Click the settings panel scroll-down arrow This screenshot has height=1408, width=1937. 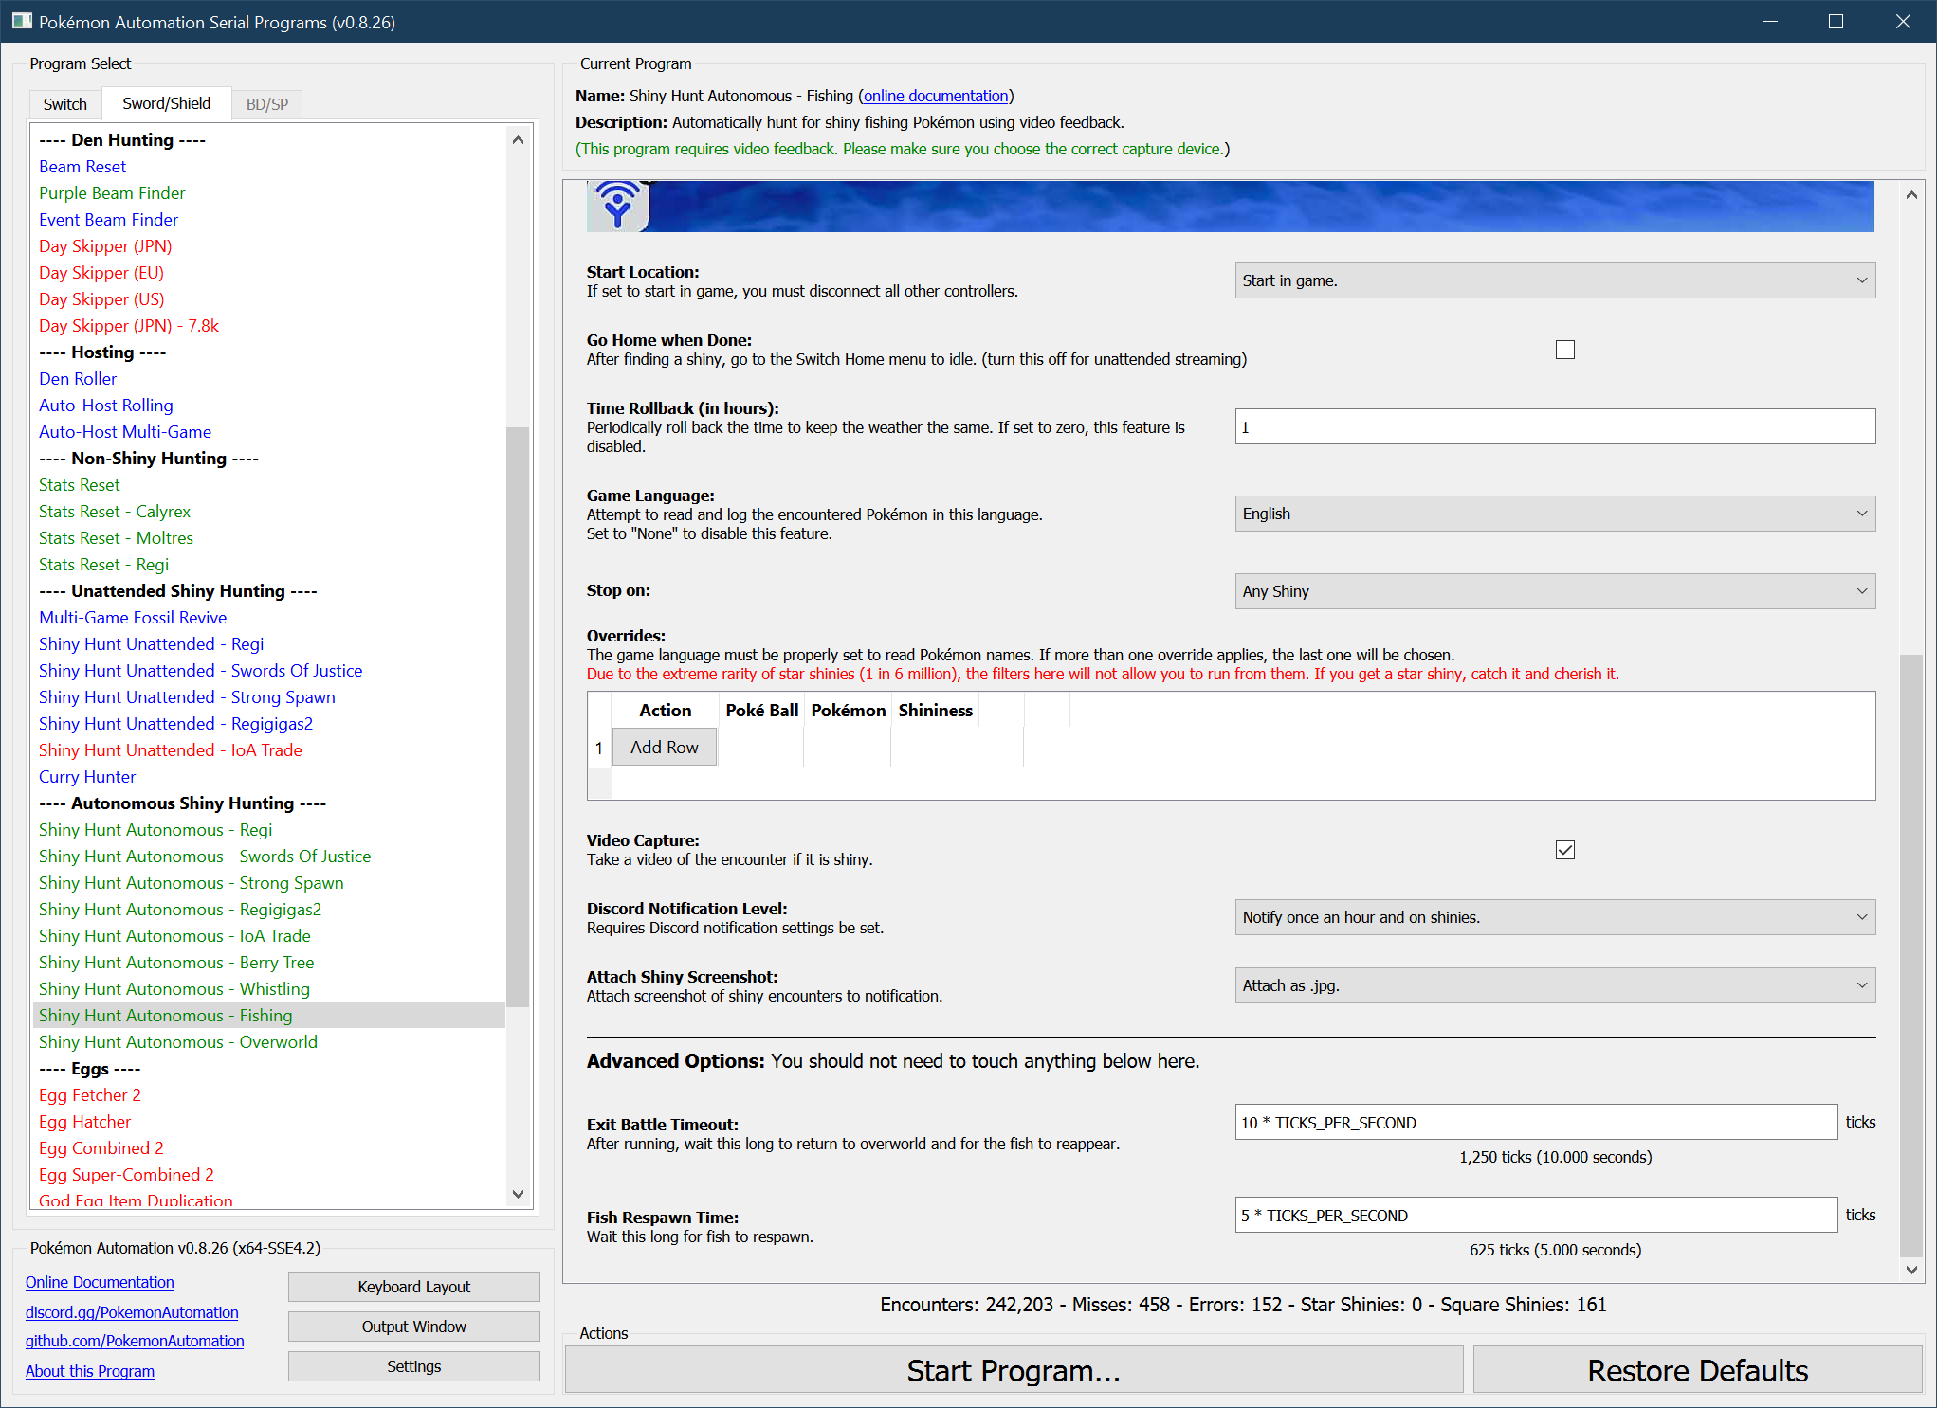tap(1911, 1270)
